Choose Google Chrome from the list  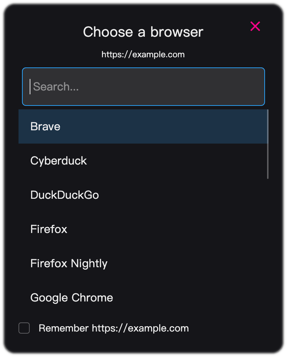pyautogui.click(x=72, y=298)
